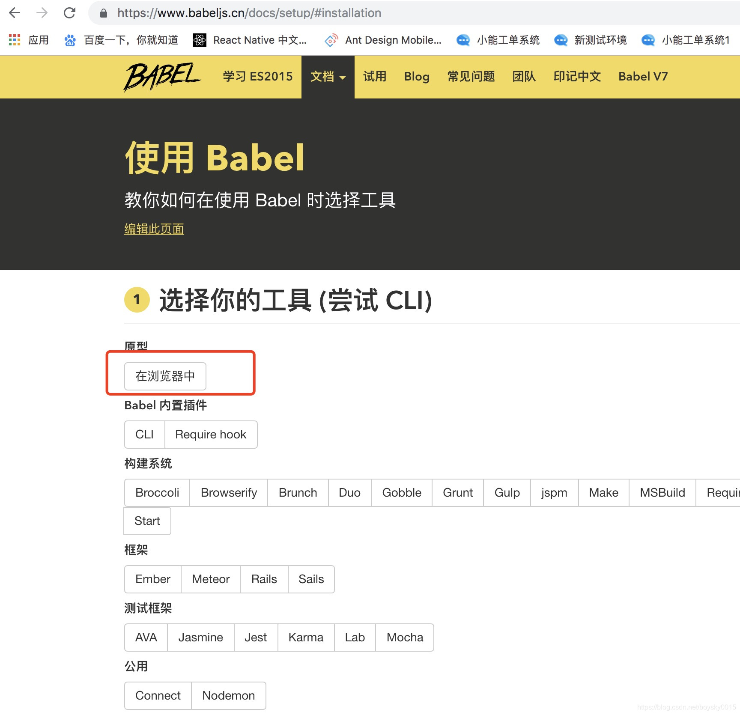The width and height of the screenshot is (740, 715).
Task: Reload the page
Action: 69,13
